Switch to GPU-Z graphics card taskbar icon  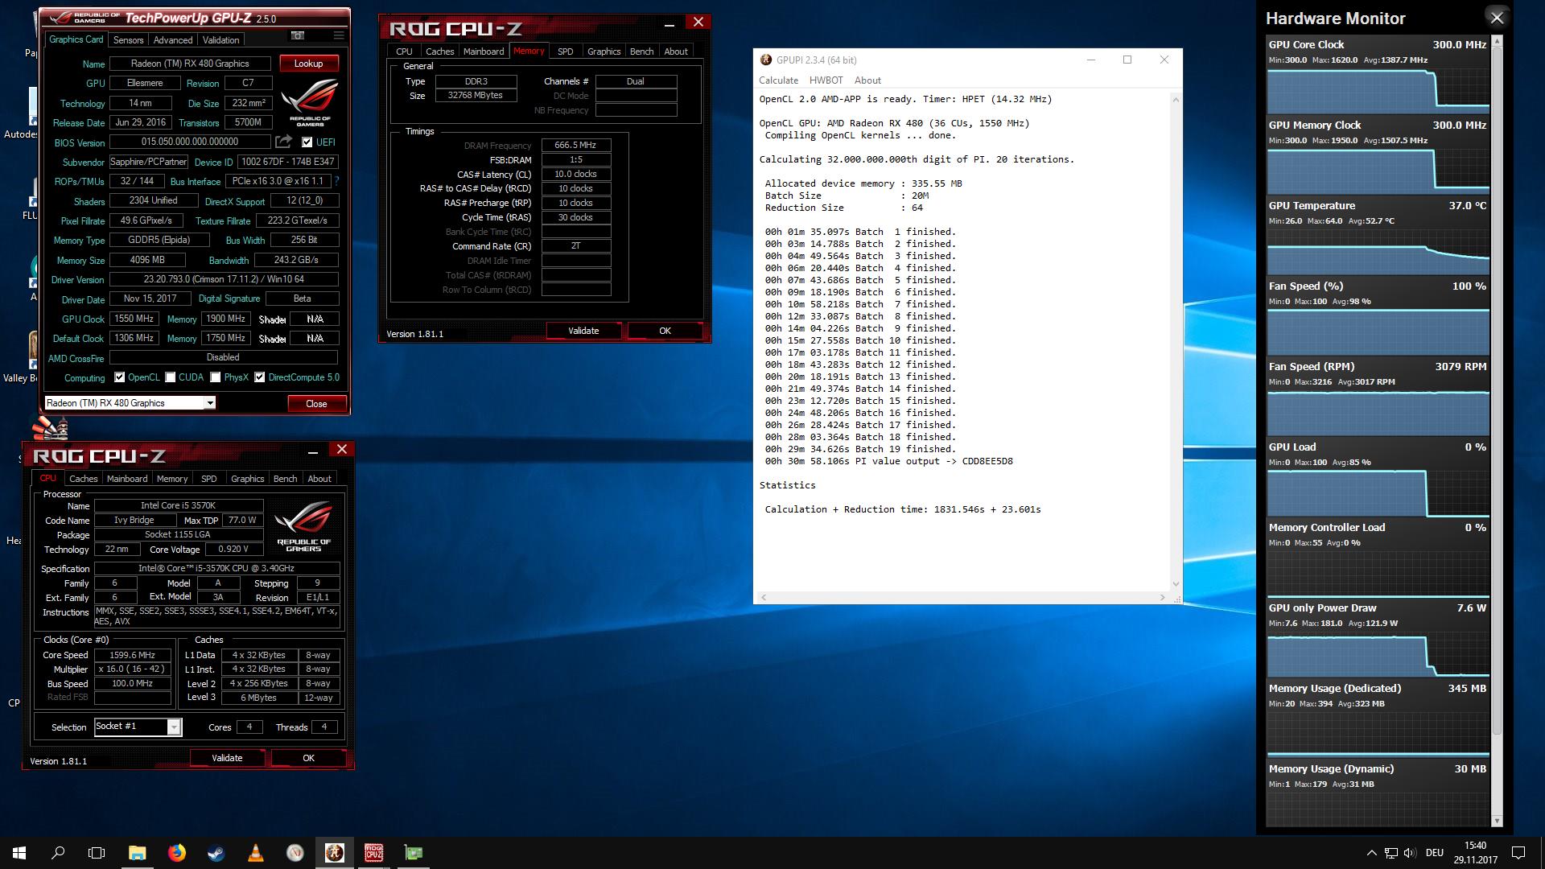tap(413, 853)
